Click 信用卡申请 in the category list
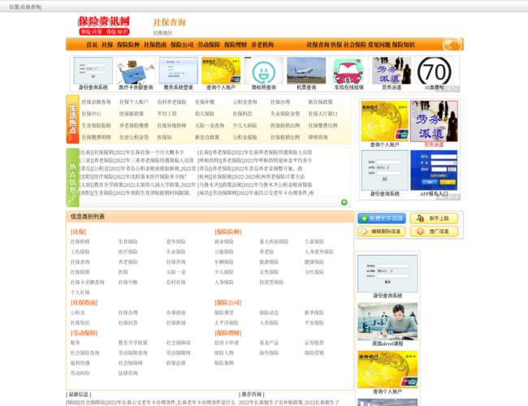Image resolution: width=528 pixels, height=406 pixels. pyautogui.click(x=227, y=343)
